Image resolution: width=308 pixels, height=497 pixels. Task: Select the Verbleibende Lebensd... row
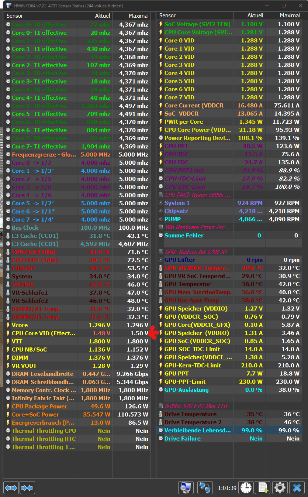(229, 431)
